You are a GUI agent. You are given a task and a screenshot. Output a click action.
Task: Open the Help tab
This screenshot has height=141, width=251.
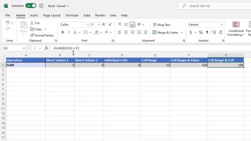click(x=124, y=15)
